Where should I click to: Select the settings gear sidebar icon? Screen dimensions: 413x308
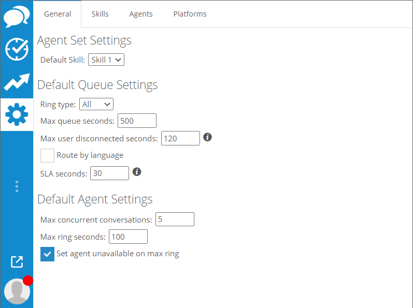click(17, 114)
